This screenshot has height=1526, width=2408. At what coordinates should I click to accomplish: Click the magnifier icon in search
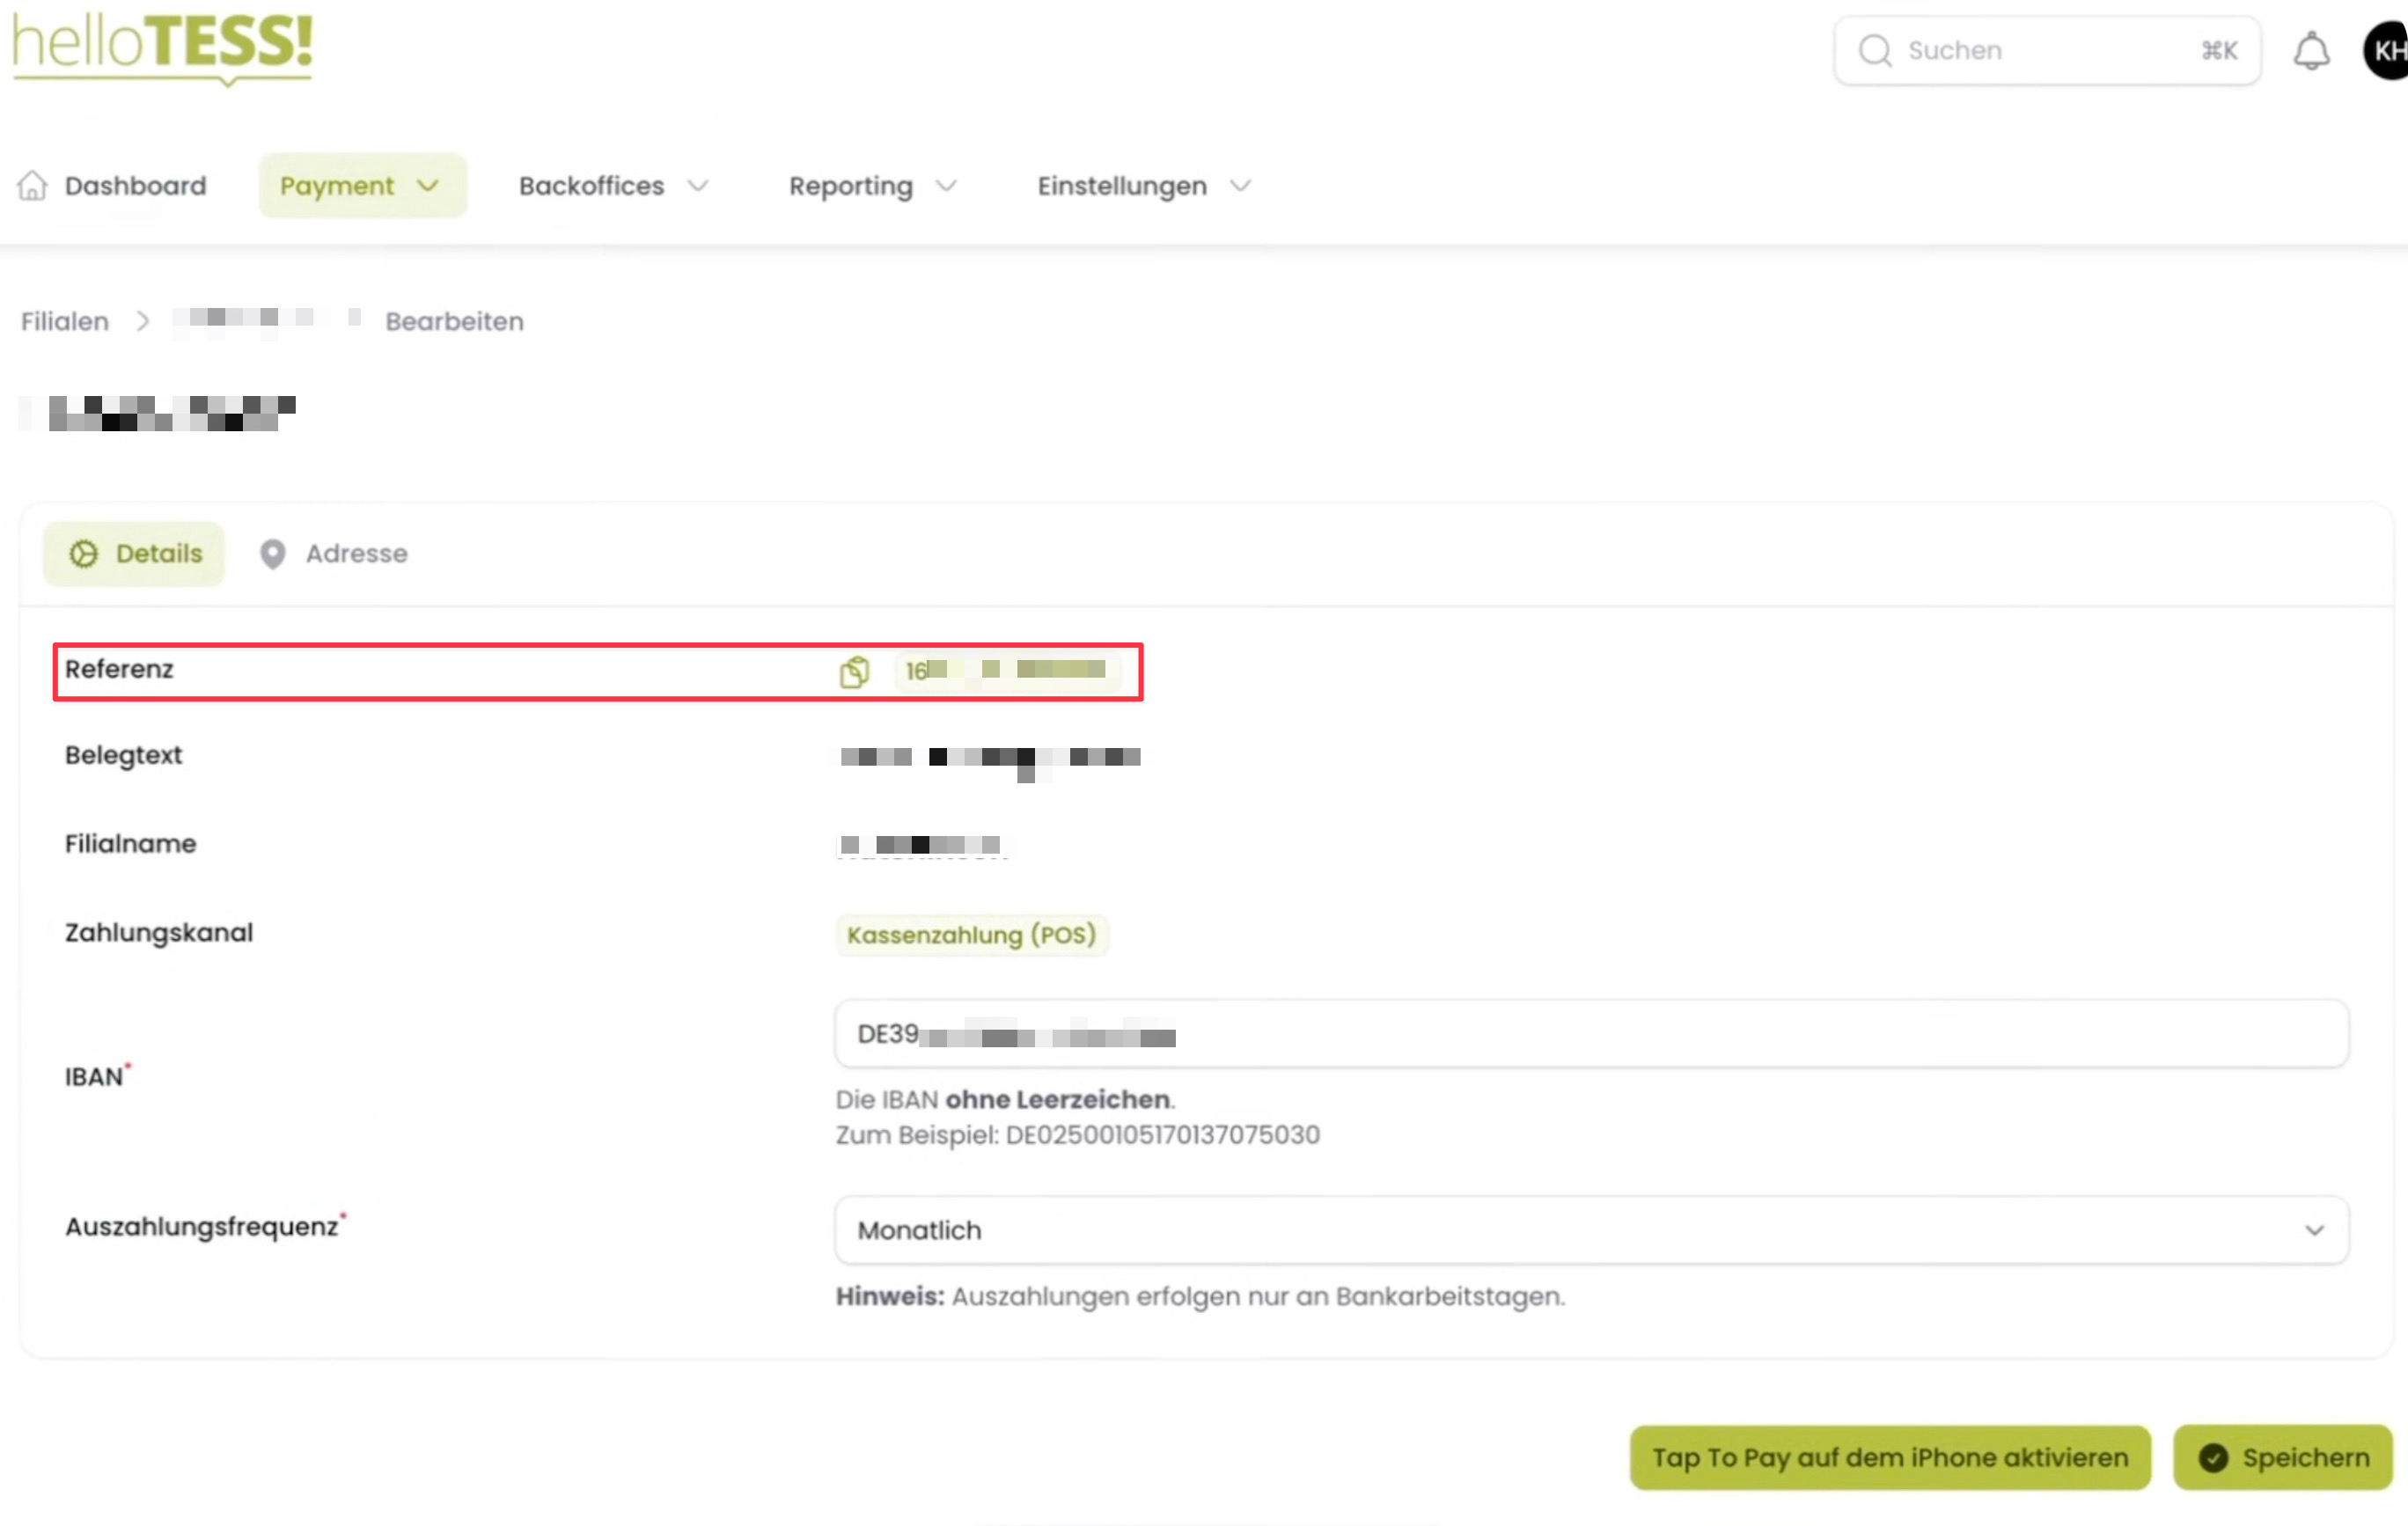[1875, 51]
